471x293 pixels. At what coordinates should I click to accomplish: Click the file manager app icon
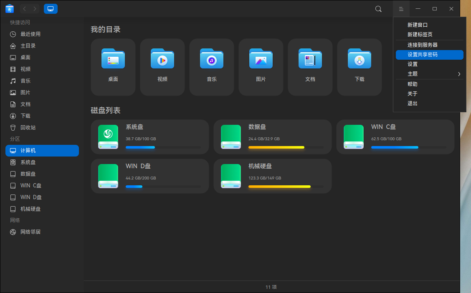click(x=10, y=9)
